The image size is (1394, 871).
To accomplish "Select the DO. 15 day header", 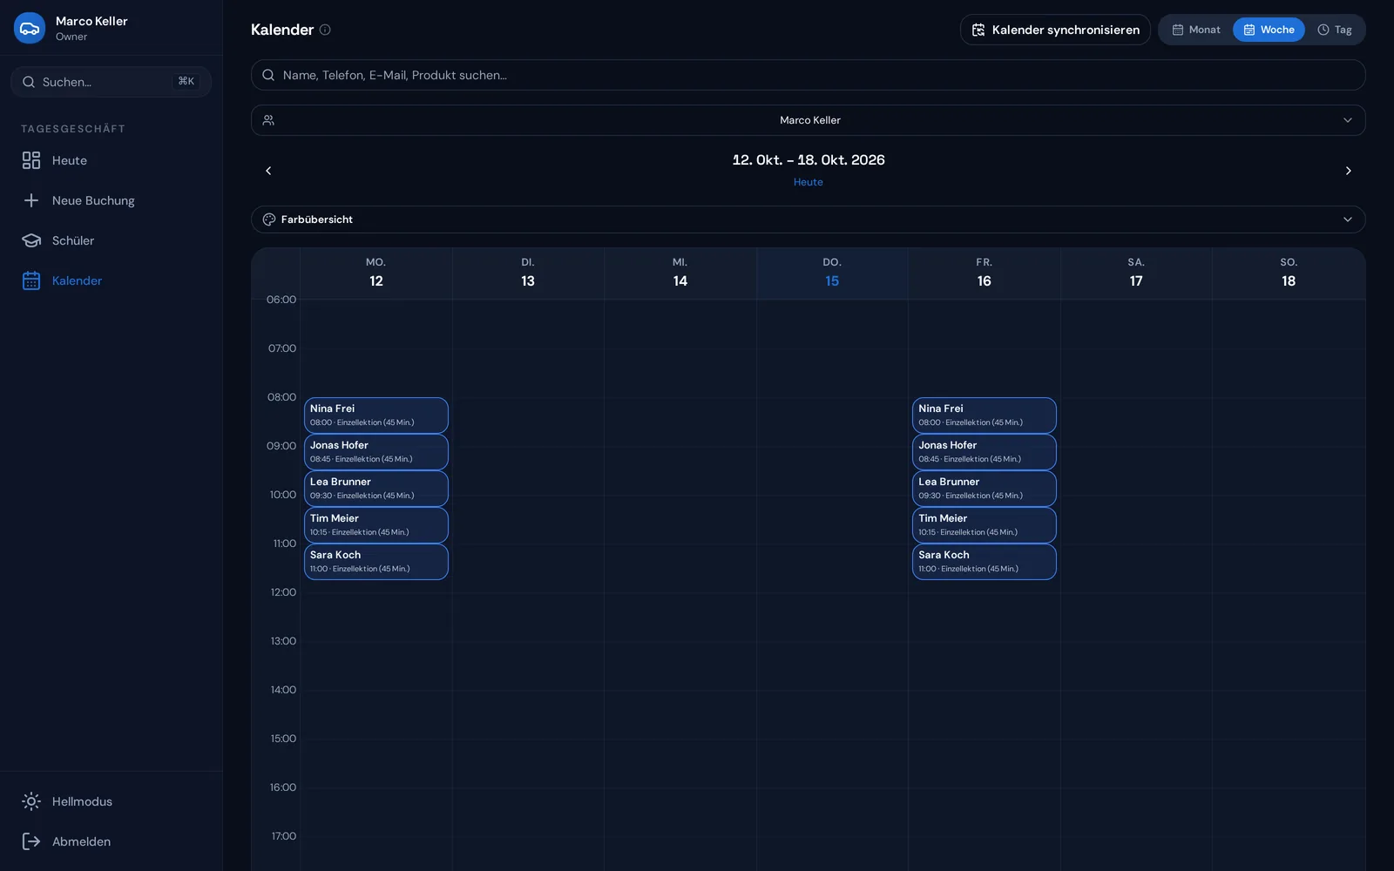I will click(x=832, y=273).
